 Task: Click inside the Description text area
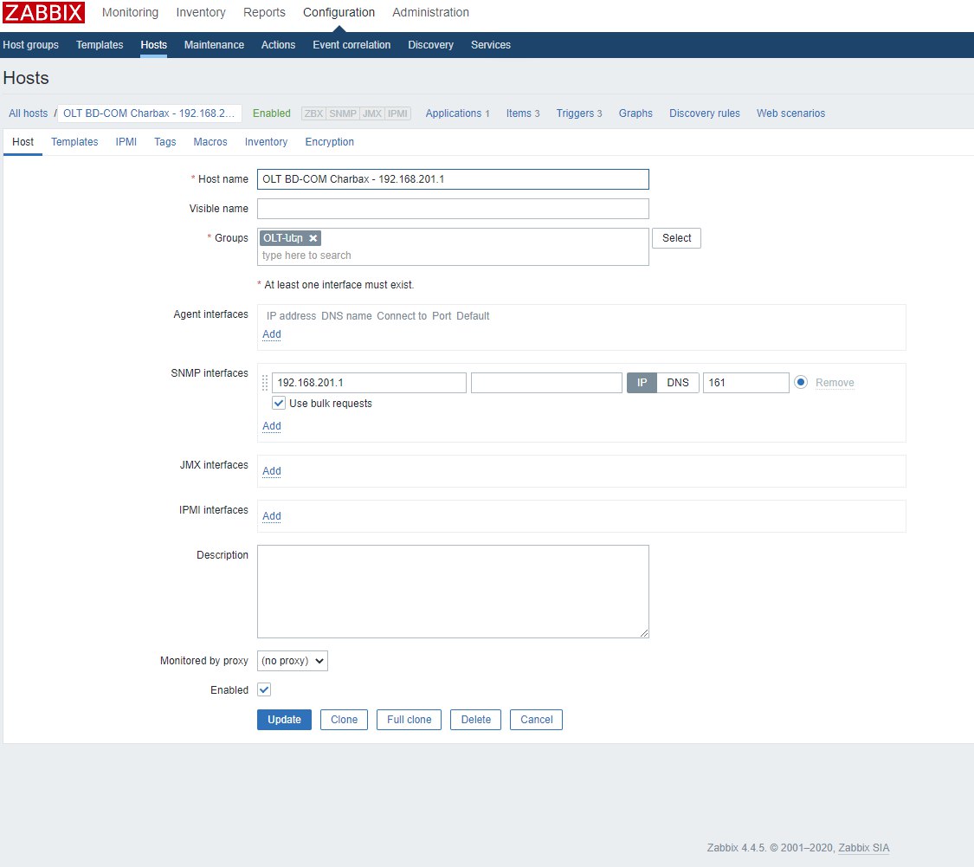tap(453, 592)
